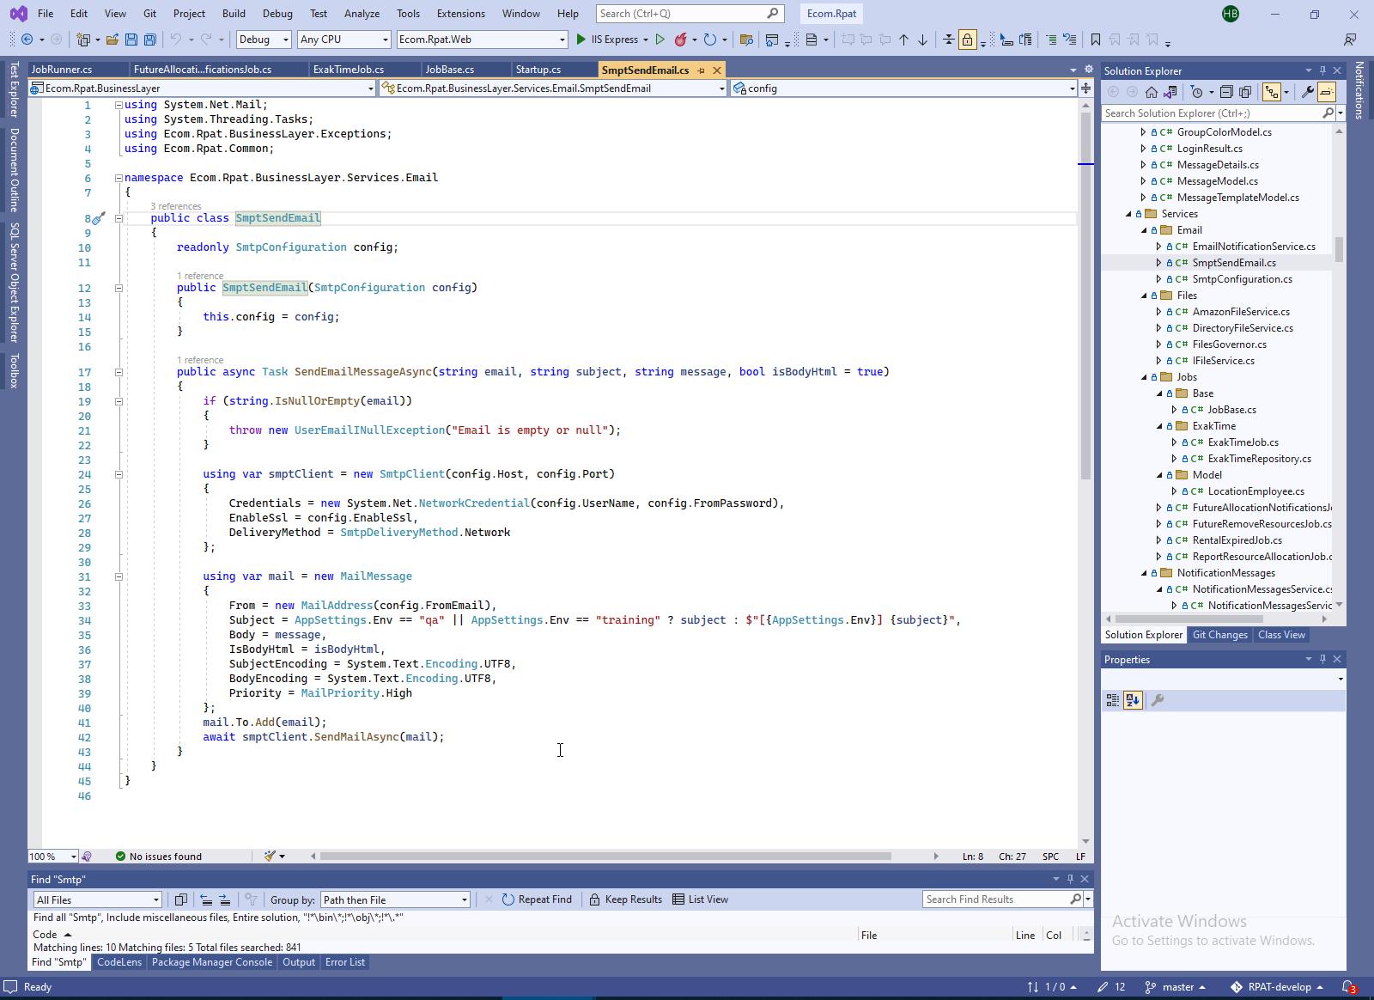Toggle the Keep Results option
1374x1000 pixels.
tap(626, 899)
